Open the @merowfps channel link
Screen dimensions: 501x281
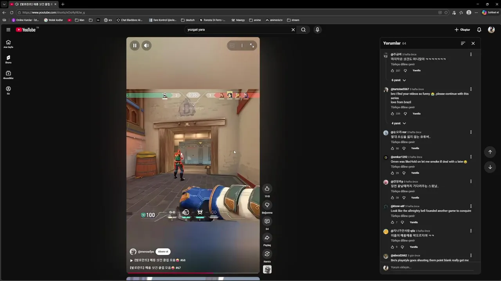[x=146, y=252]
